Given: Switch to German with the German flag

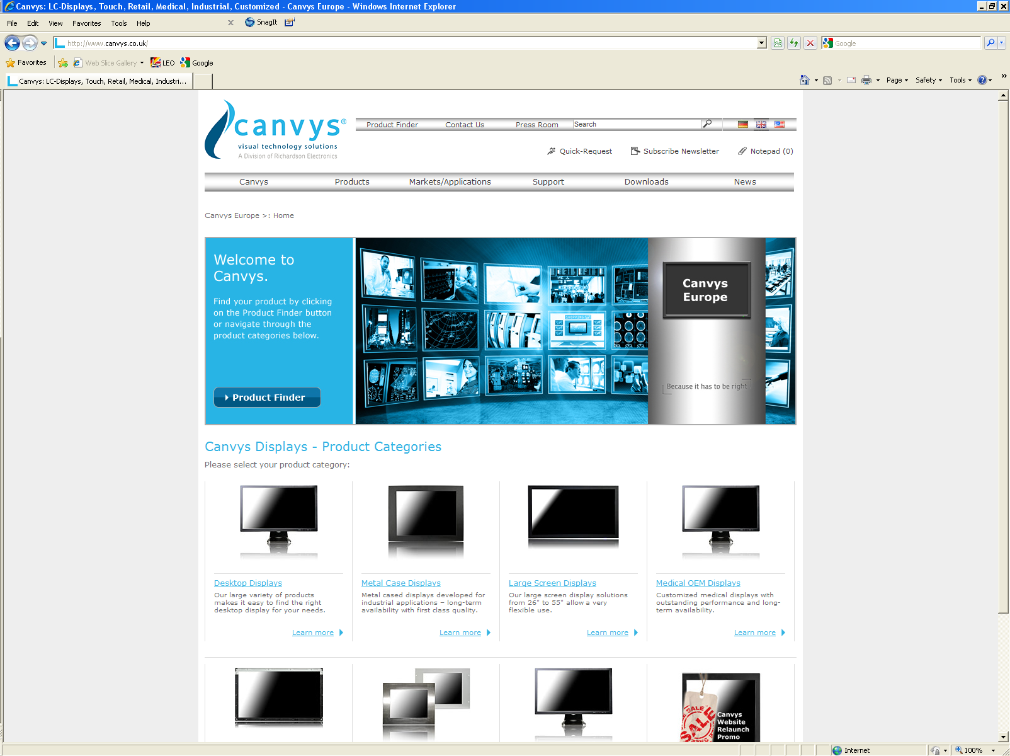Looking at the screenshot, I should (743, 124).
